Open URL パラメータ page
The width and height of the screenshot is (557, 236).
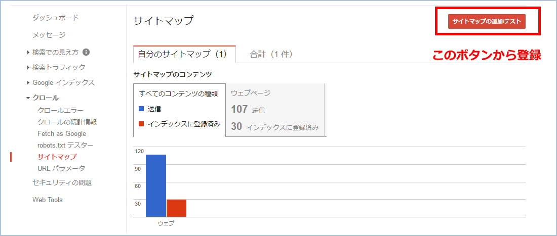pos(61,168)
